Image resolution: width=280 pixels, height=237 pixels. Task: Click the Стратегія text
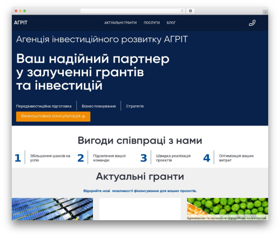[x=135, y=106]
